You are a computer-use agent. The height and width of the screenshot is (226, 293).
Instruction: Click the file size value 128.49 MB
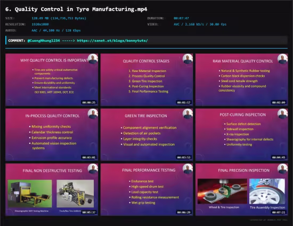click(x=59, y=18)
